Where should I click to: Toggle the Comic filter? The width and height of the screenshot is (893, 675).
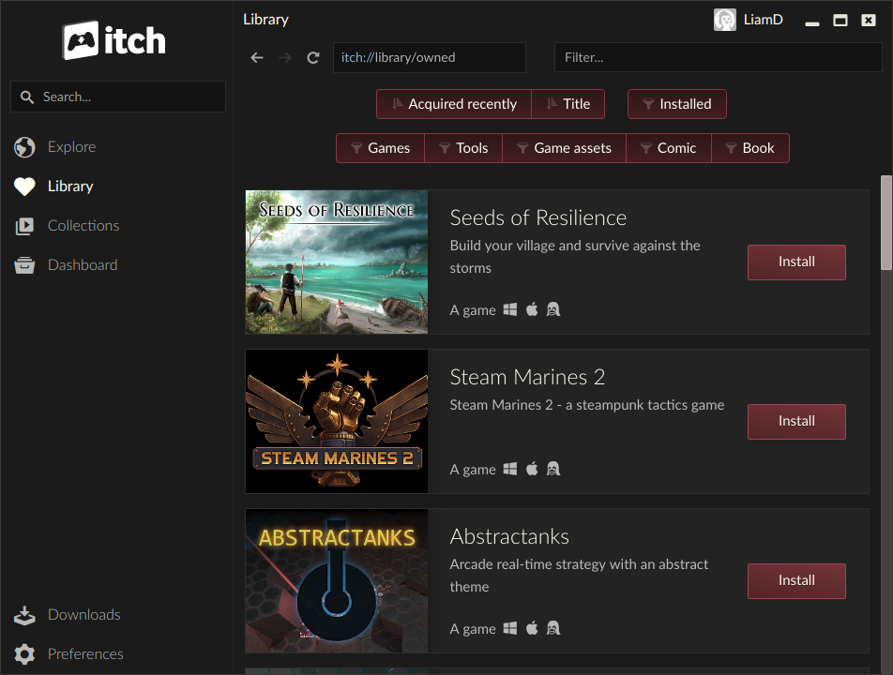669,148
